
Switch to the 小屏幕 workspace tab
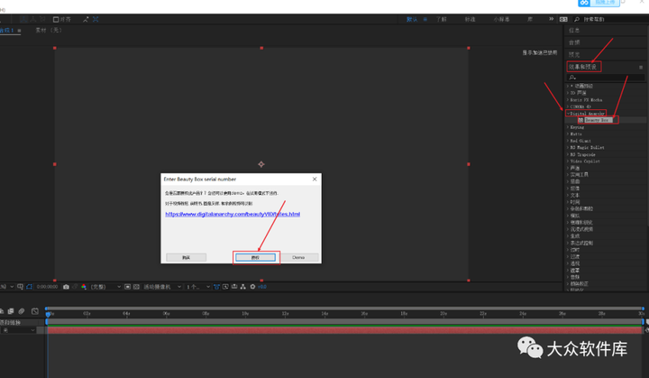tap(501, 20)
